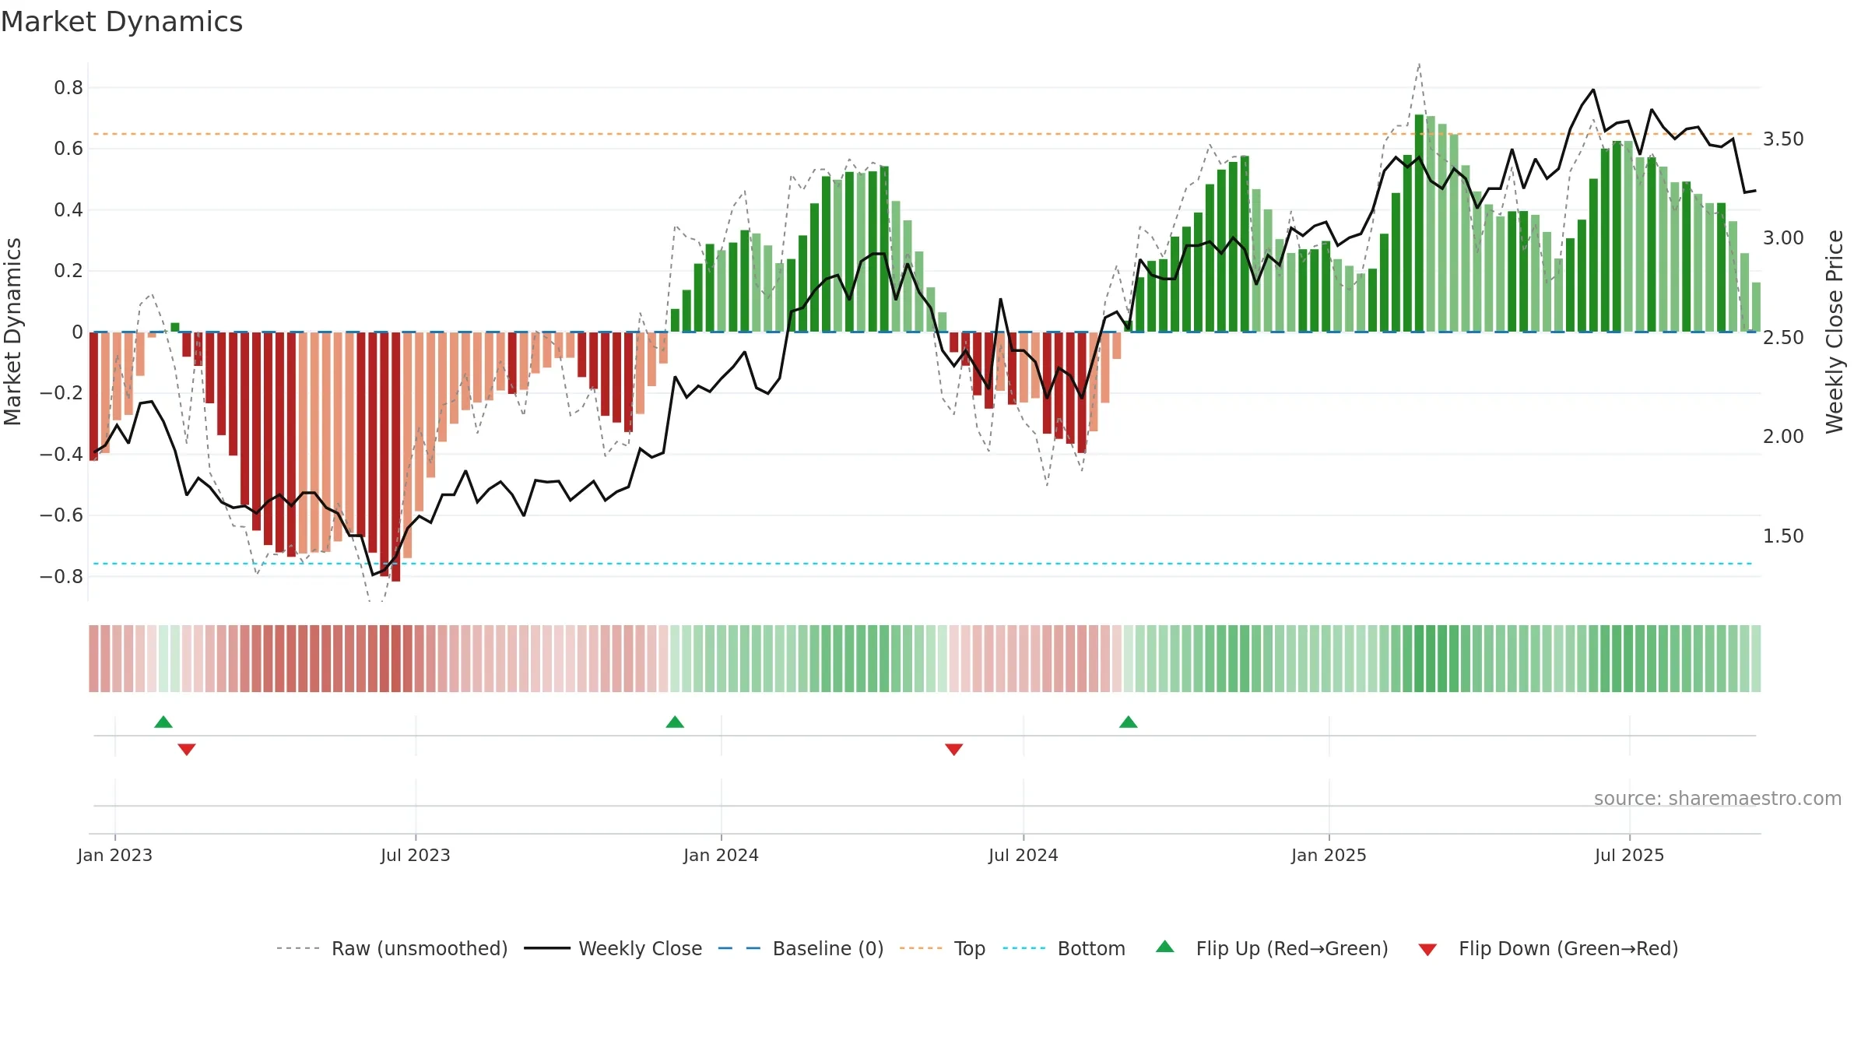1868x1051 pixels.
Task: Click the 0 baseline axis tick label
Action: (77, 332)
